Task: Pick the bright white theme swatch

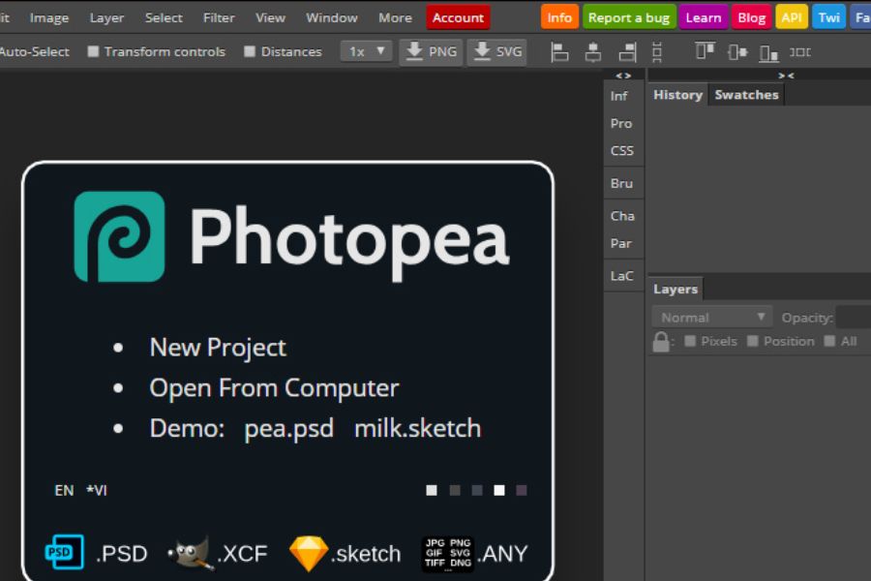Action: click(x=499, y=490)
